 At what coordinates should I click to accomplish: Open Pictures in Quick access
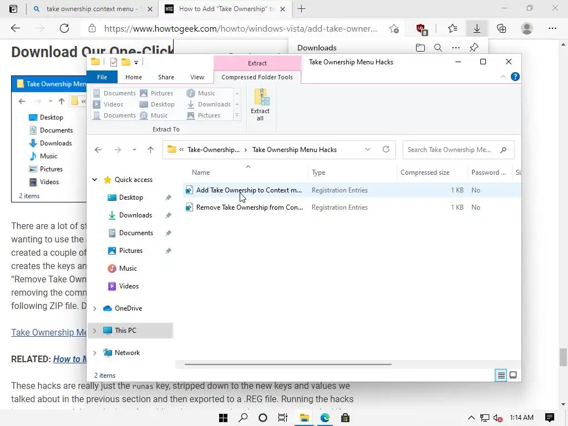tap(131, 251)
